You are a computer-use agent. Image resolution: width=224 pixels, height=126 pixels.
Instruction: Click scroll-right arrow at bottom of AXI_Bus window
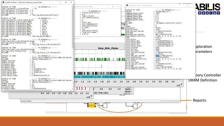pos(71,90)
